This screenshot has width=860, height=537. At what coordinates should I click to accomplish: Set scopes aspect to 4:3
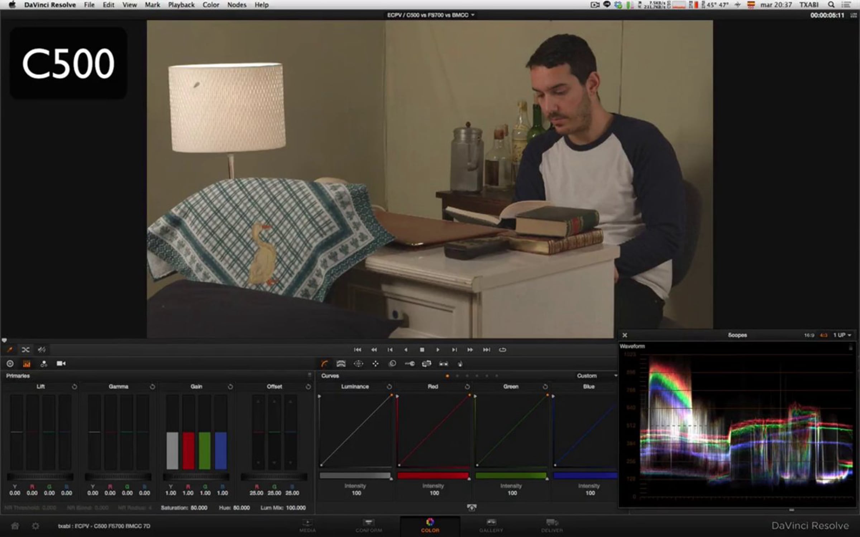[x=823, y=335]
